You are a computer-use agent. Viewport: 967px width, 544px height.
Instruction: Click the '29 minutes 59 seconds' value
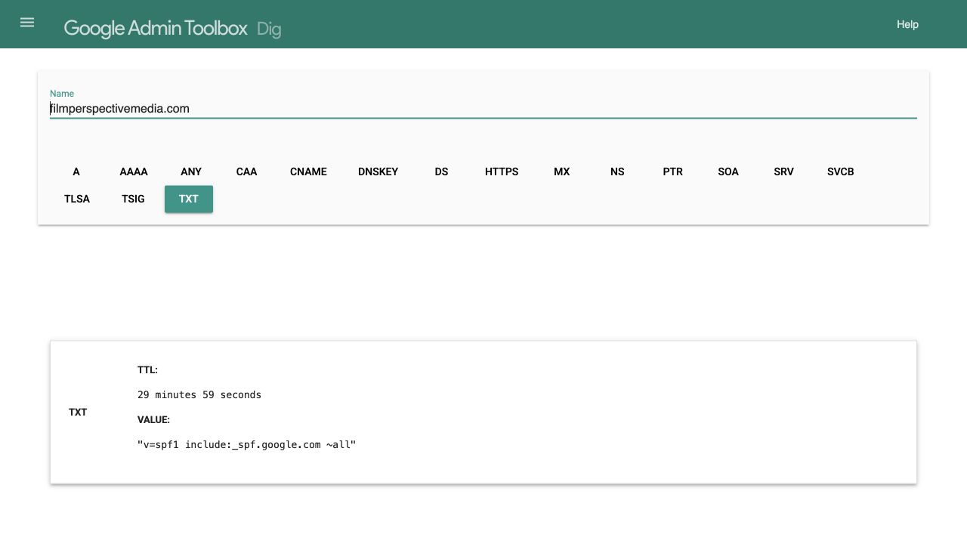coord(199,394)
